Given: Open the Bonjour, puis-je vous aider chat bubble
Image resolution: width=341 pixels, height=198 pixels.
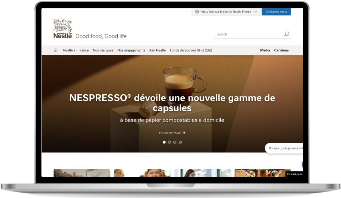Looking at the screenshot, I should pos(284,148).
